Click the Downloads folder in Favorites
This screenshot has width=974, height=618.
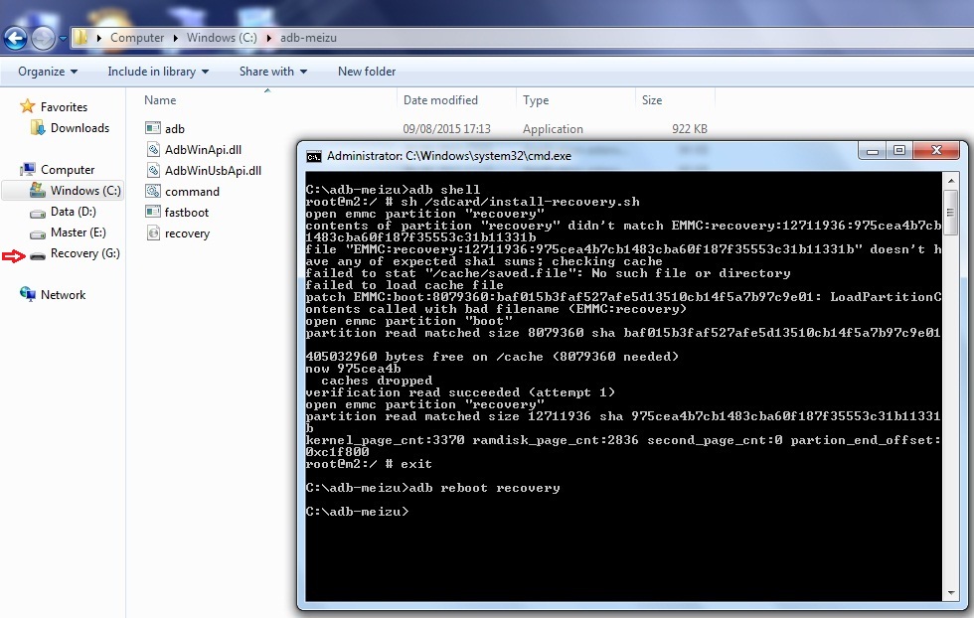coord(81,127)
